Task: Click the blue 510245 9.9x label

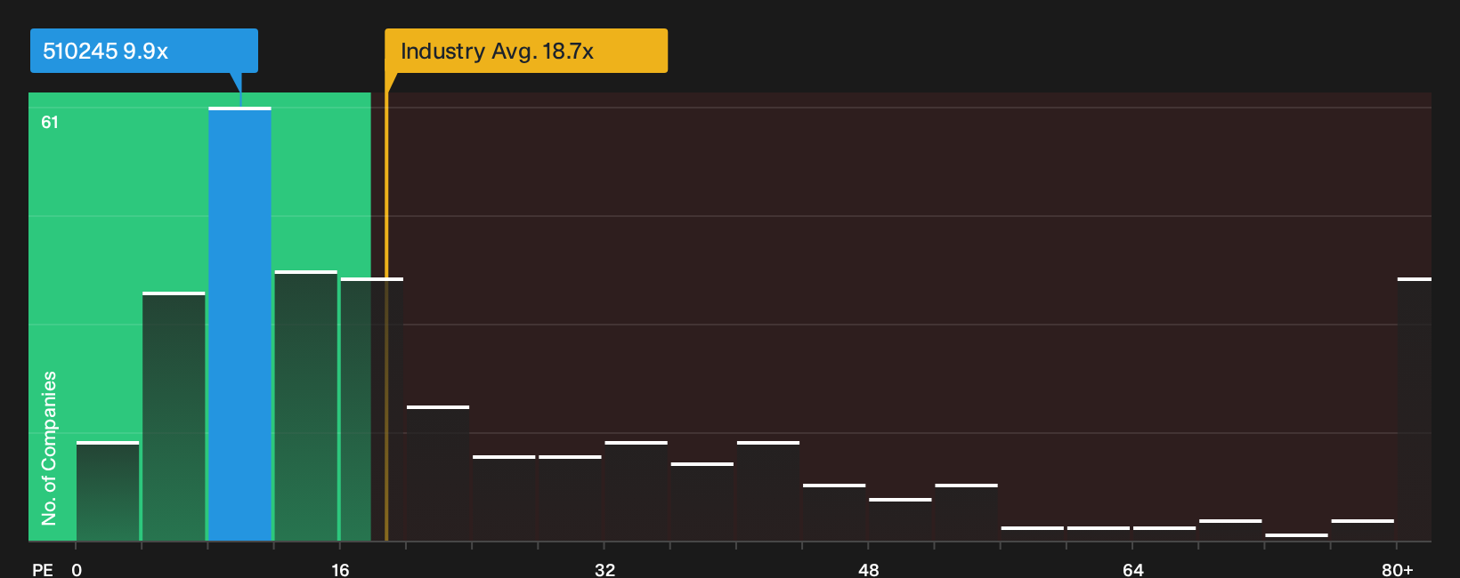Action: [x=143, y=51]
